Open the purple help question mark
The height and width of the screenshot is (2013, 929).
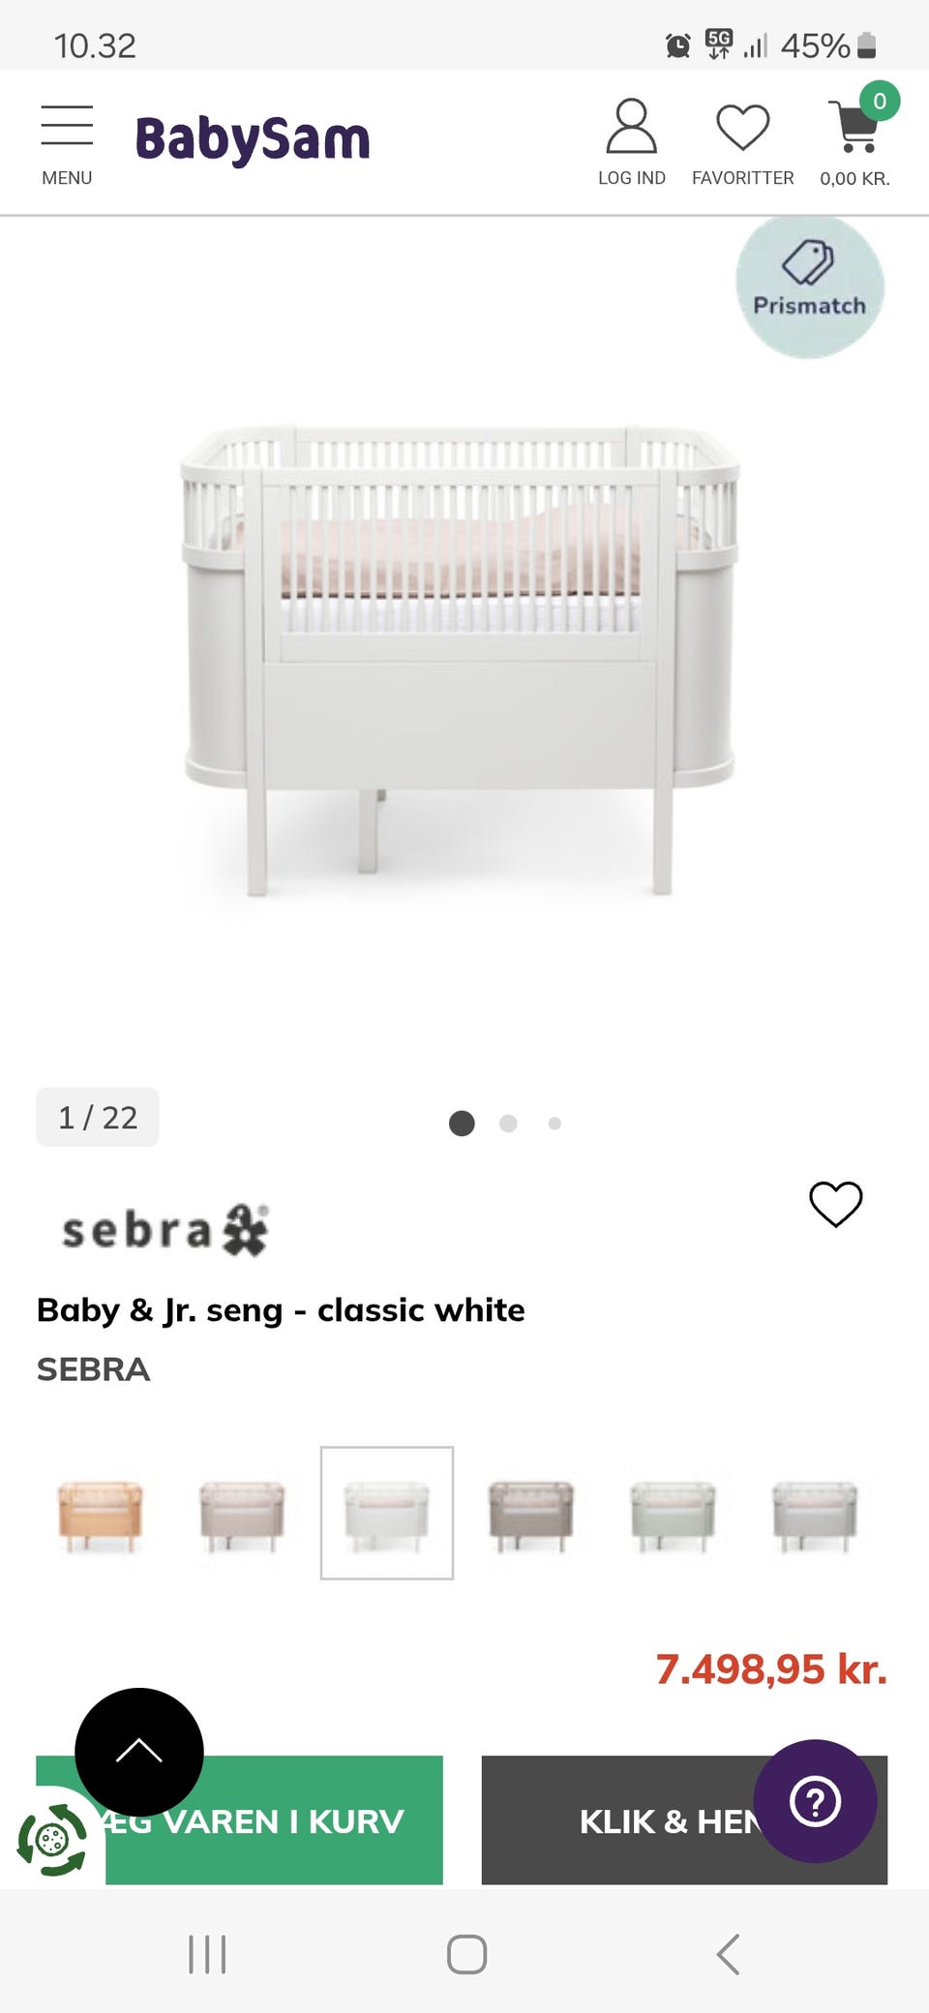815,1801
